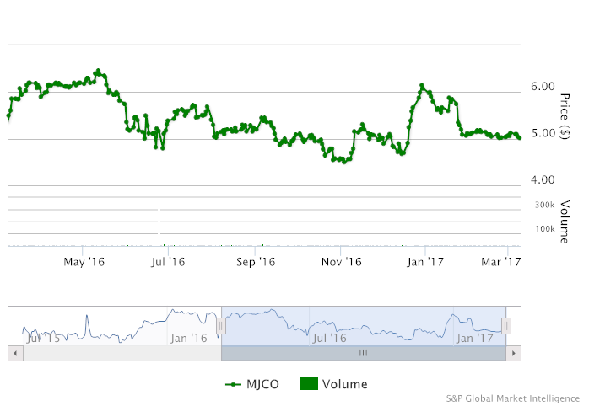Click the Nov '16 x-axis date label
The image size is (589, 406).
tap(342, 262)
